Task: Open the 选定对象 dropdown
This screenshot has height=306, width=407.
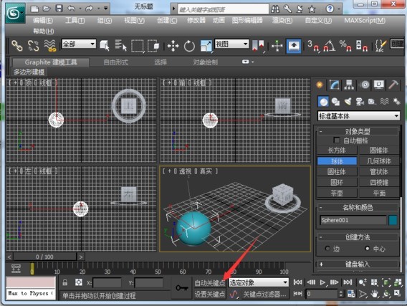Action: [x=259, y=282]
